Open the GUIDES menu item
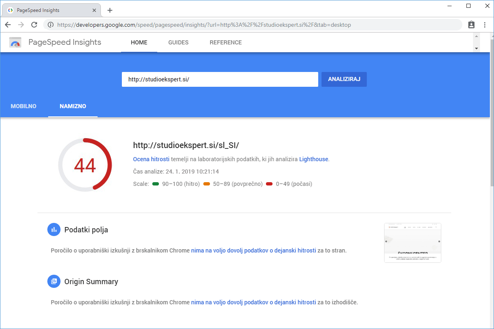This screenshot has width=494, height=329. (x=178, y=42)
